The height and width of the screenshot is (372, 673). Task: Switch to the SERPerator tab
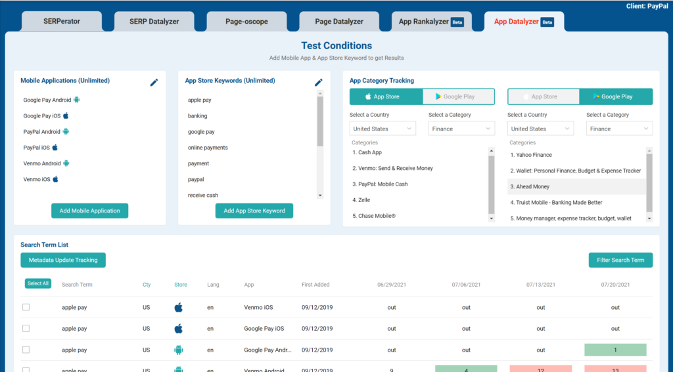[x=62, y=22]
